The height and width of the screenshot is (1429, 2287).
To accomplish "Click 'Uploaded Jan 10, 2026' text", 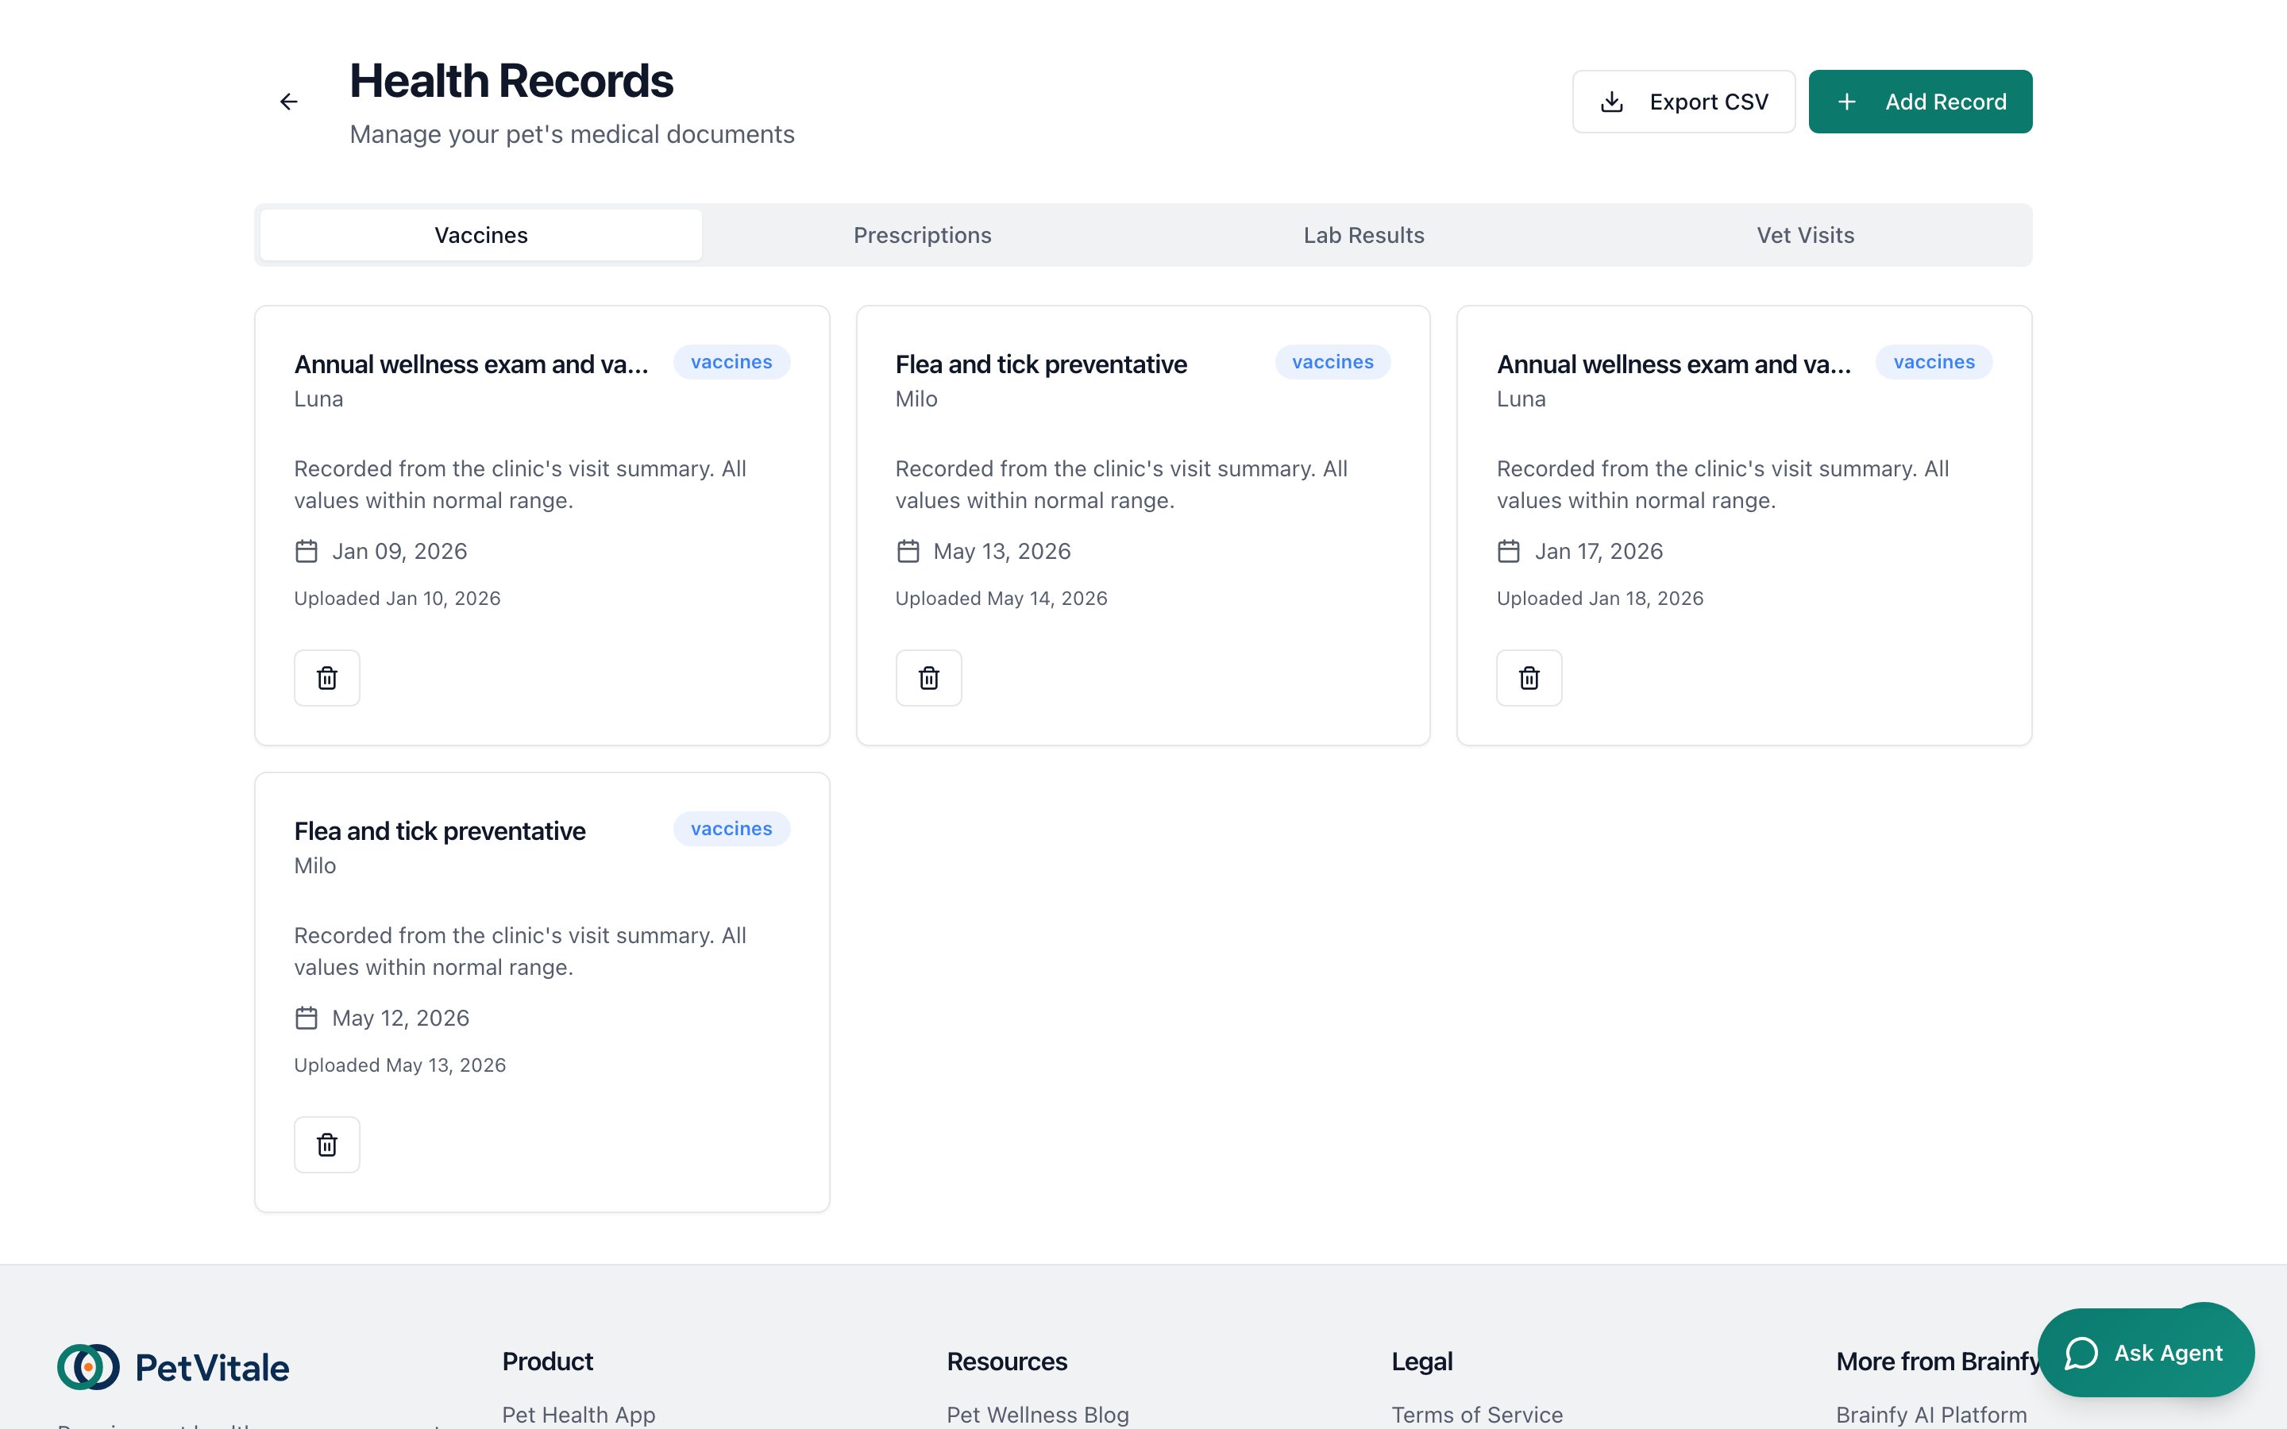I will [x=397, y=599].
